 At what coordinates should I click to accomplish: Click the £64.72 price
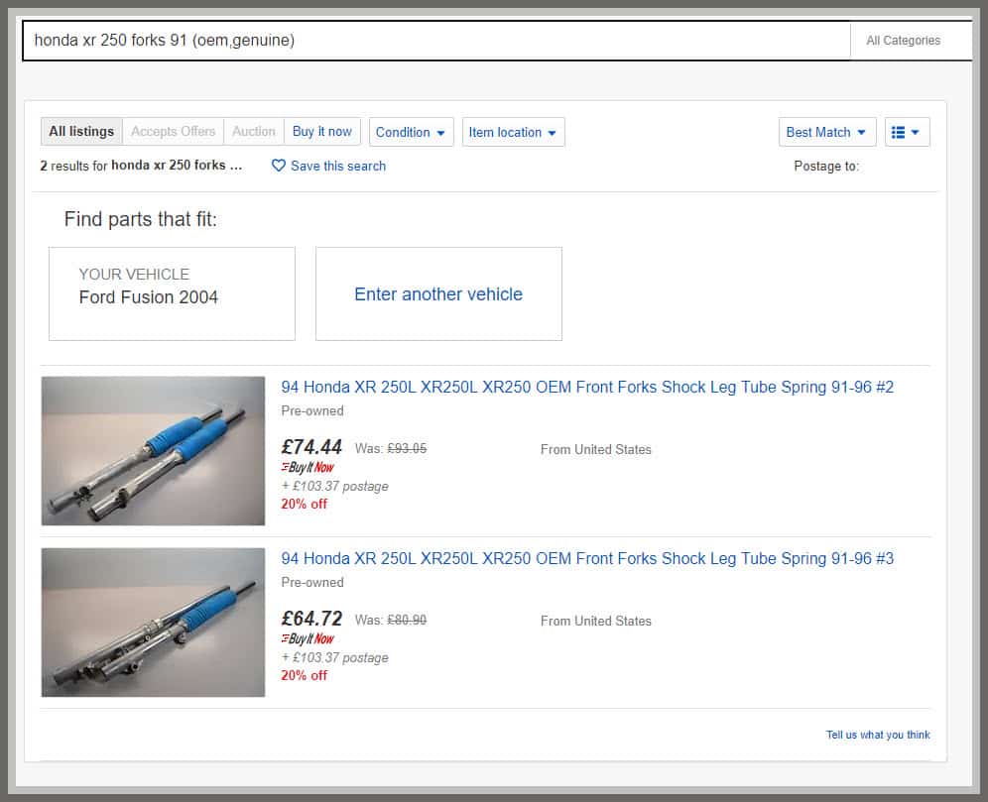tap(311, 619)
